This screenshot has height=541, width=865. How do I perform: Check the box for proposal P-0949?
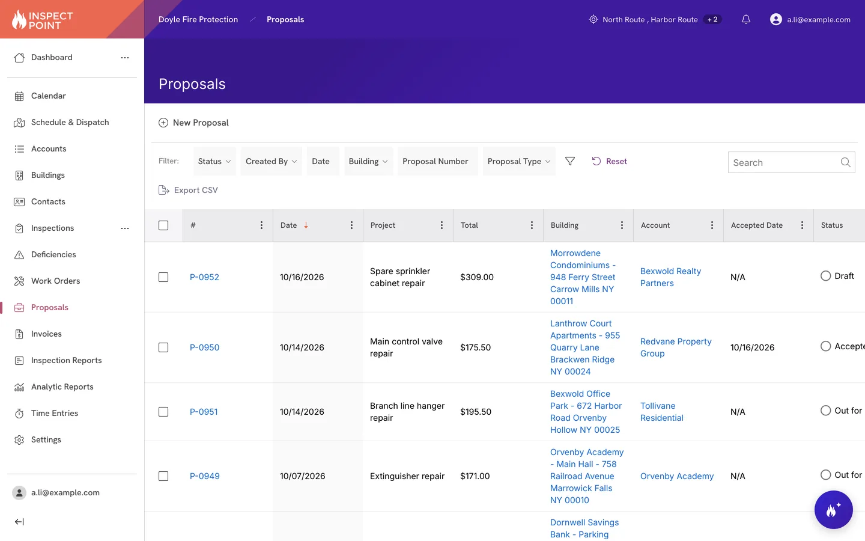tap(163, 476)
